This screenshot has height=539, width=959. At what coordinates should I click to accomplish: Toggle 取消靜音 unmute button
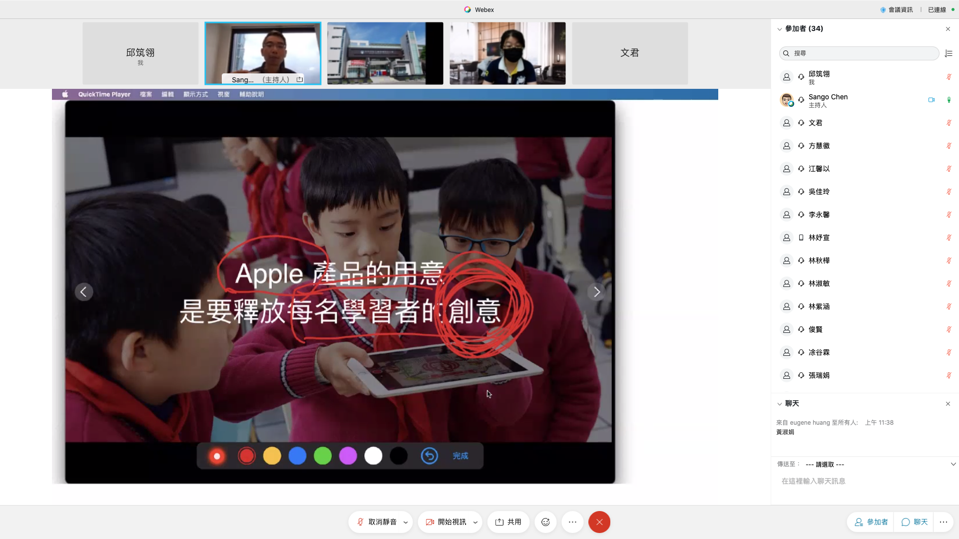[x=377, y=522]
